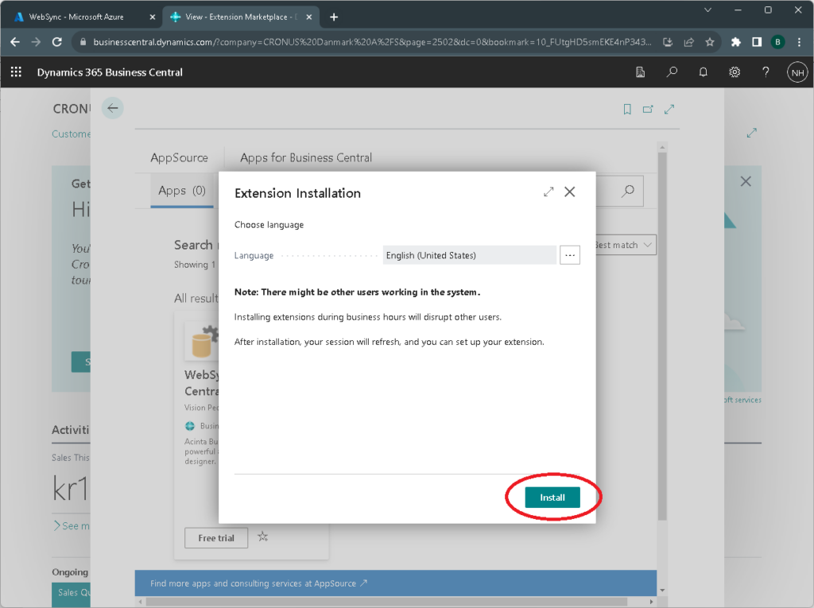Click the search magnifier in Business Central header
814x608 pixels.
click(x=672, y=72)
